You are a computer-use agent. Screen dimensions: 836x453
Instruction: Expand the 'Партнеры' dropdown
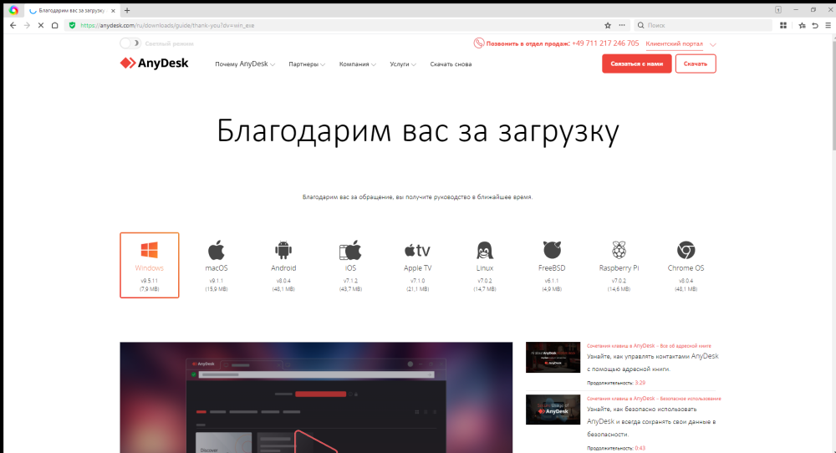307,64
